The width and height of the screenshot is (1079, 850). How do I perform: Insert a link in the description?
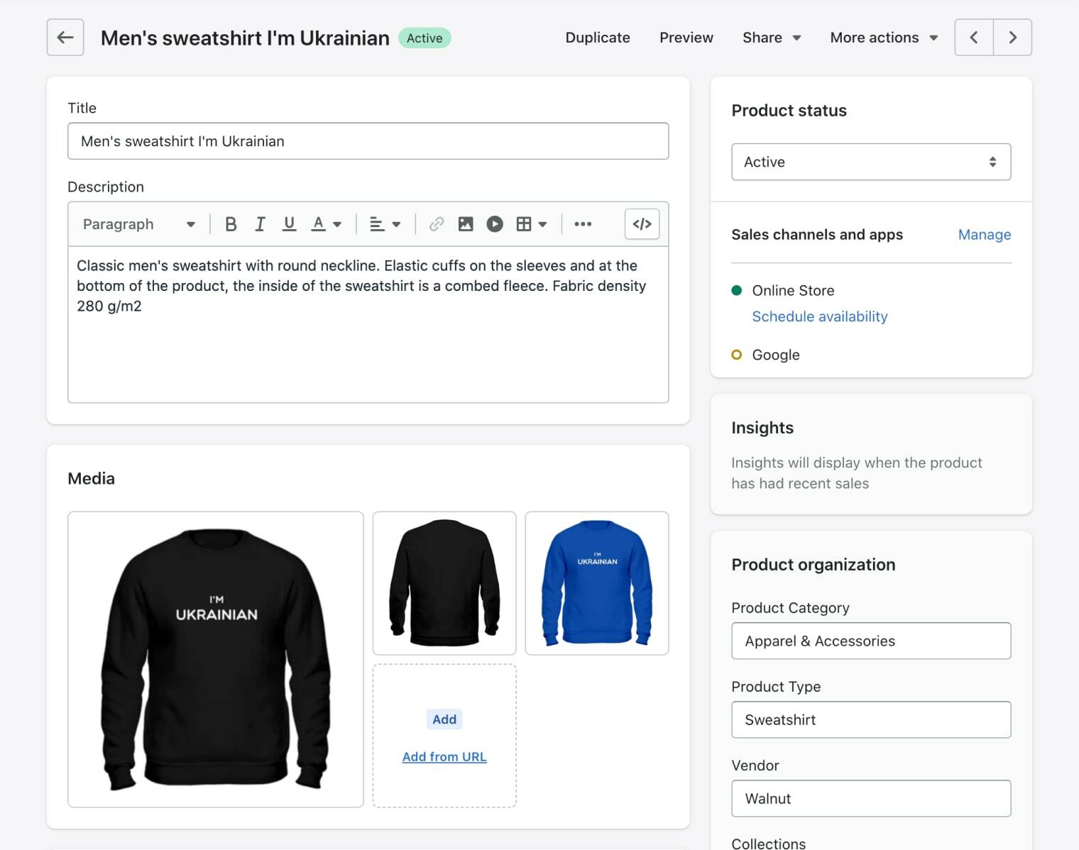click(437, 224)
